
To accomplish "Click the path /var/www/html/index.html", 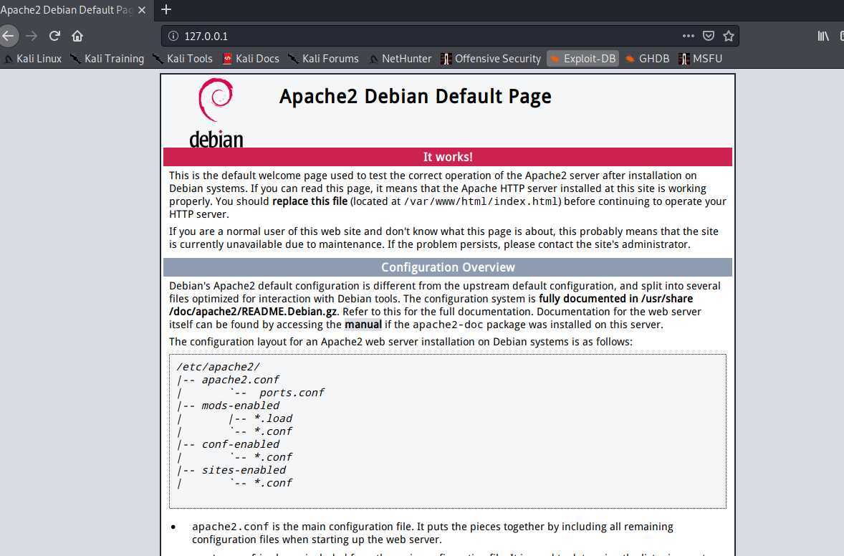I will click(x=482, y=201).
